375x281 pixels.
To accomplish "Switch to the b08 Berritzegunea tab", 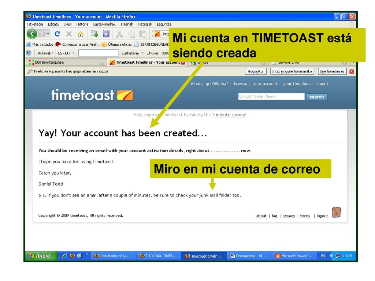I will click(x=63, y=62).
